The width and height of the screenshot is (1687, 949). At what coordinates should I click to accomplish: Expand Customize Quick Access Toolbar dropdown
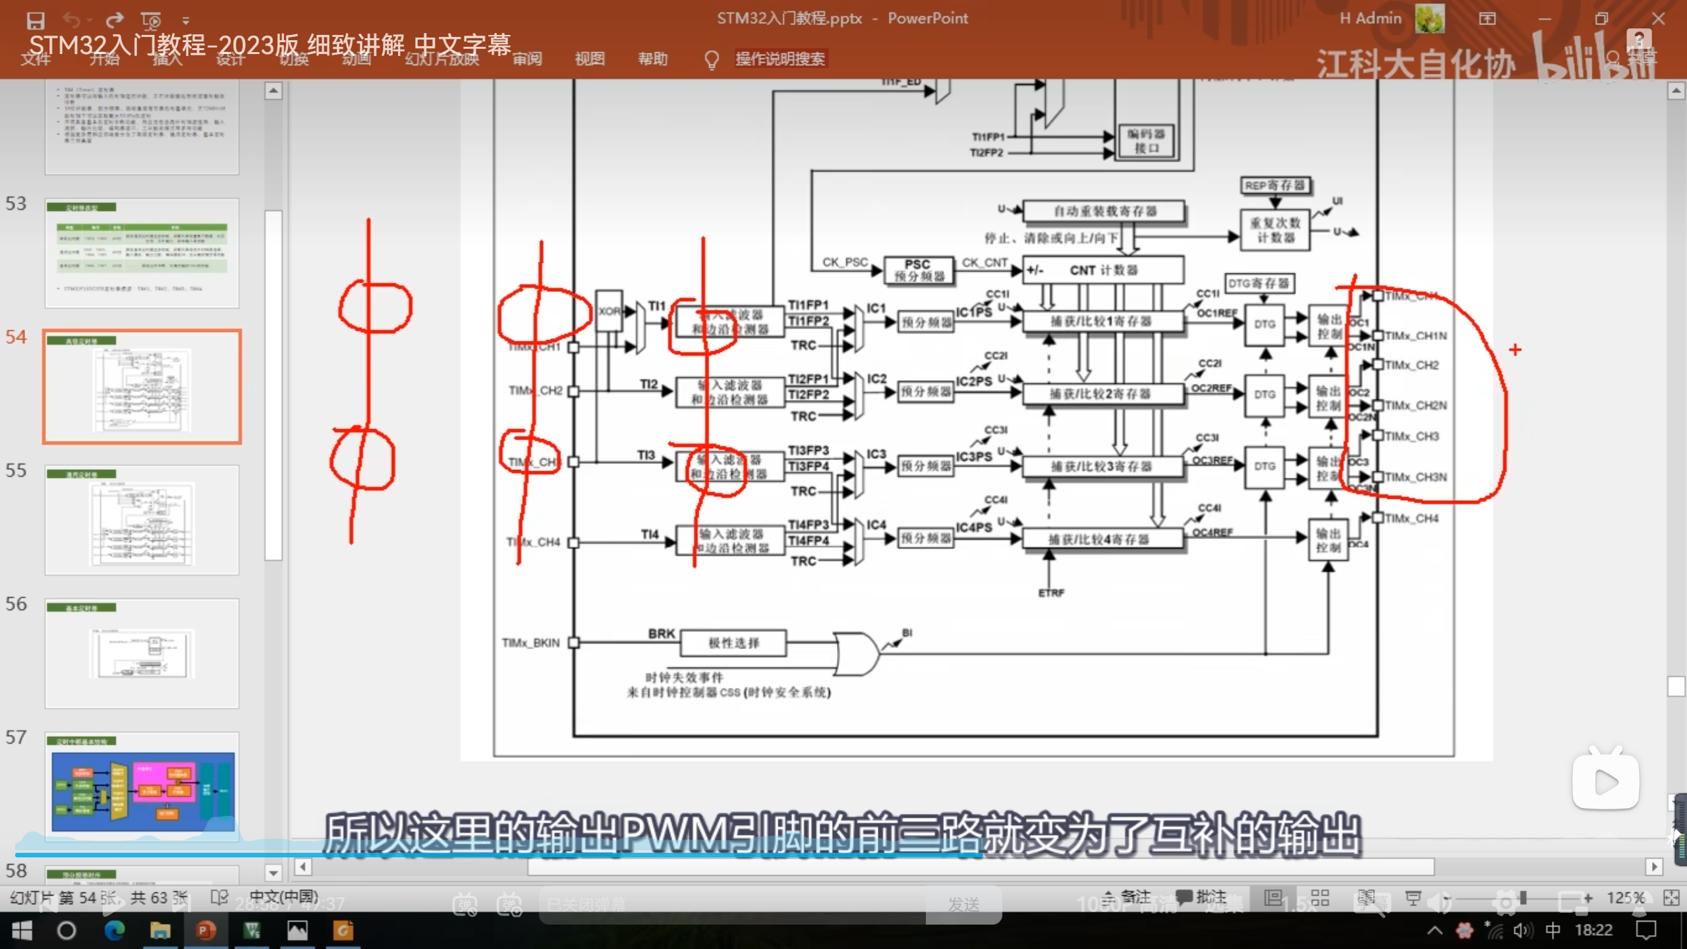click(x=186, y=20)
